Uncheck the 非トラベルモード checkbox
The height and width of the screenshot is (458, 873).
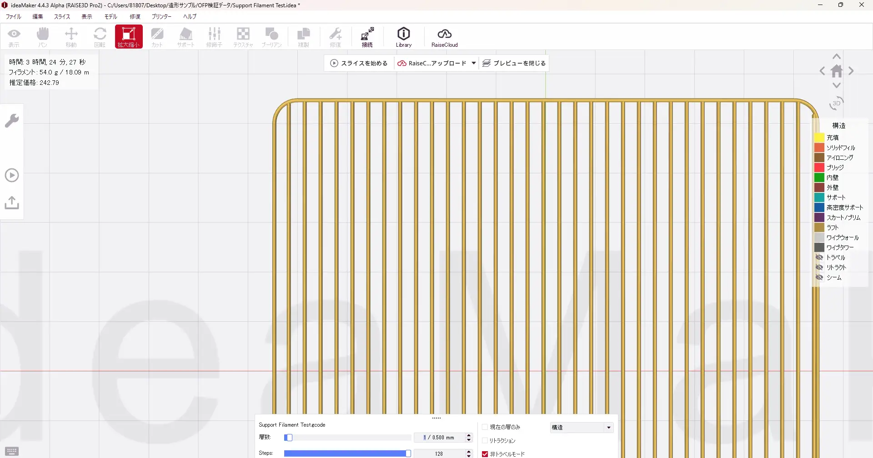click(x=485, y=454)
